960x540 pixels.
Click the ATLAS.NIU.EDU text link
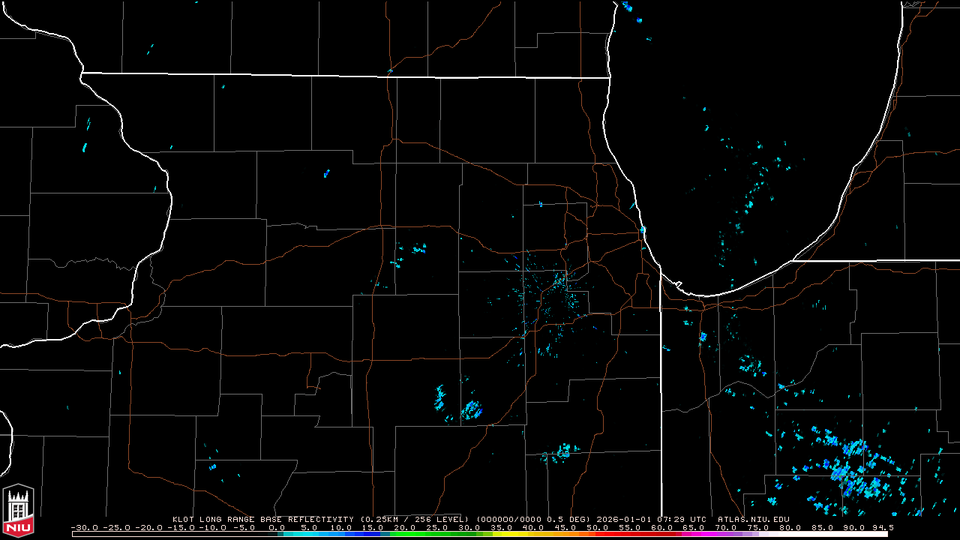point(753,519)
